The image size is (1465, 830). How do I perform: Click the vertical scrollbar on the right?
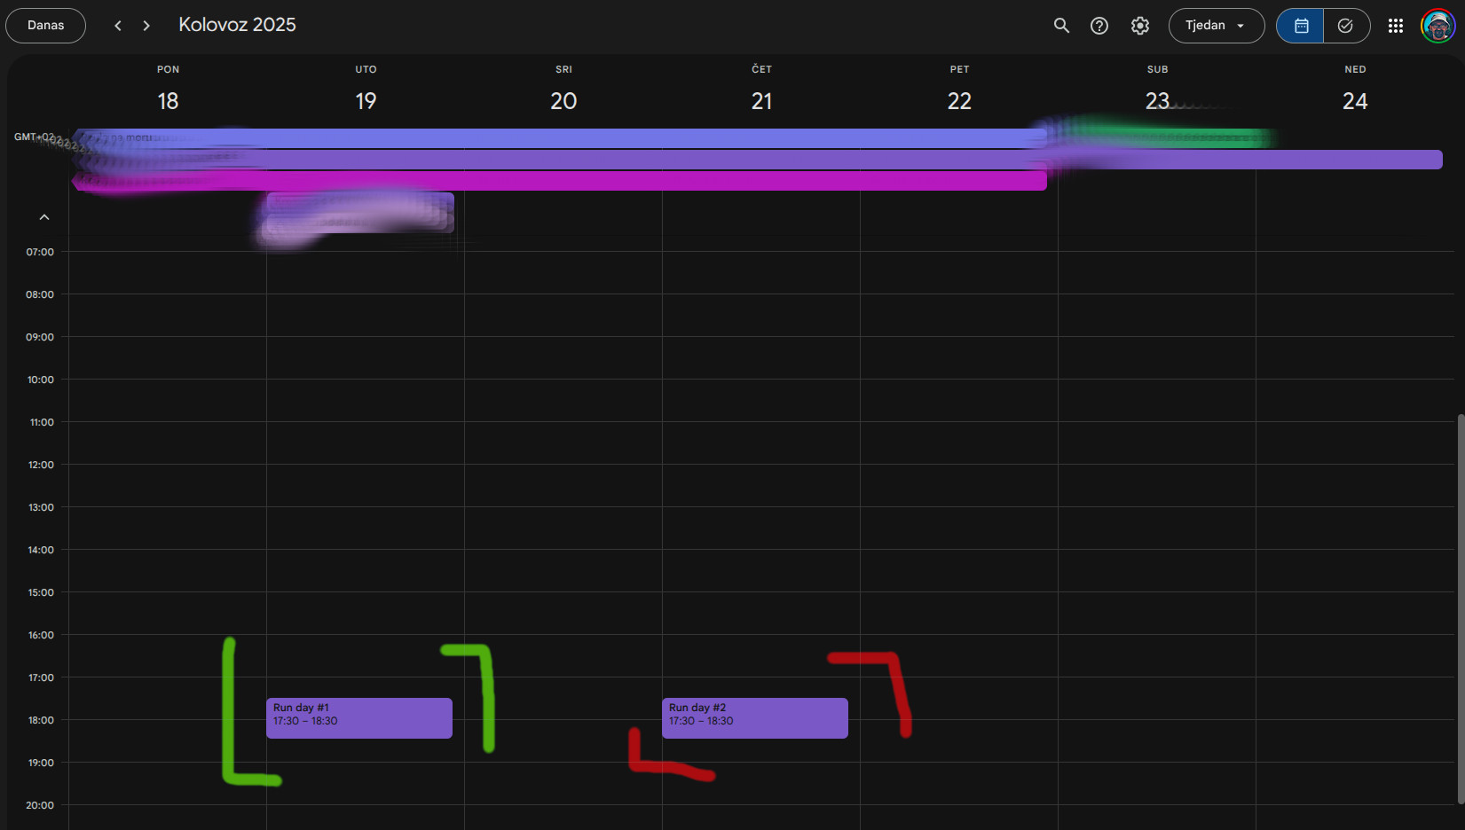pos(1461,603)
